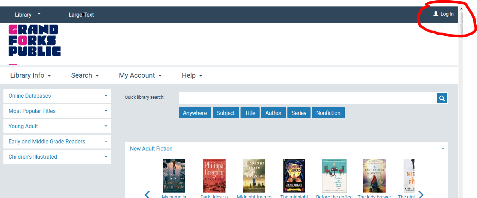Click Log In at top right

tap(443, 14)
